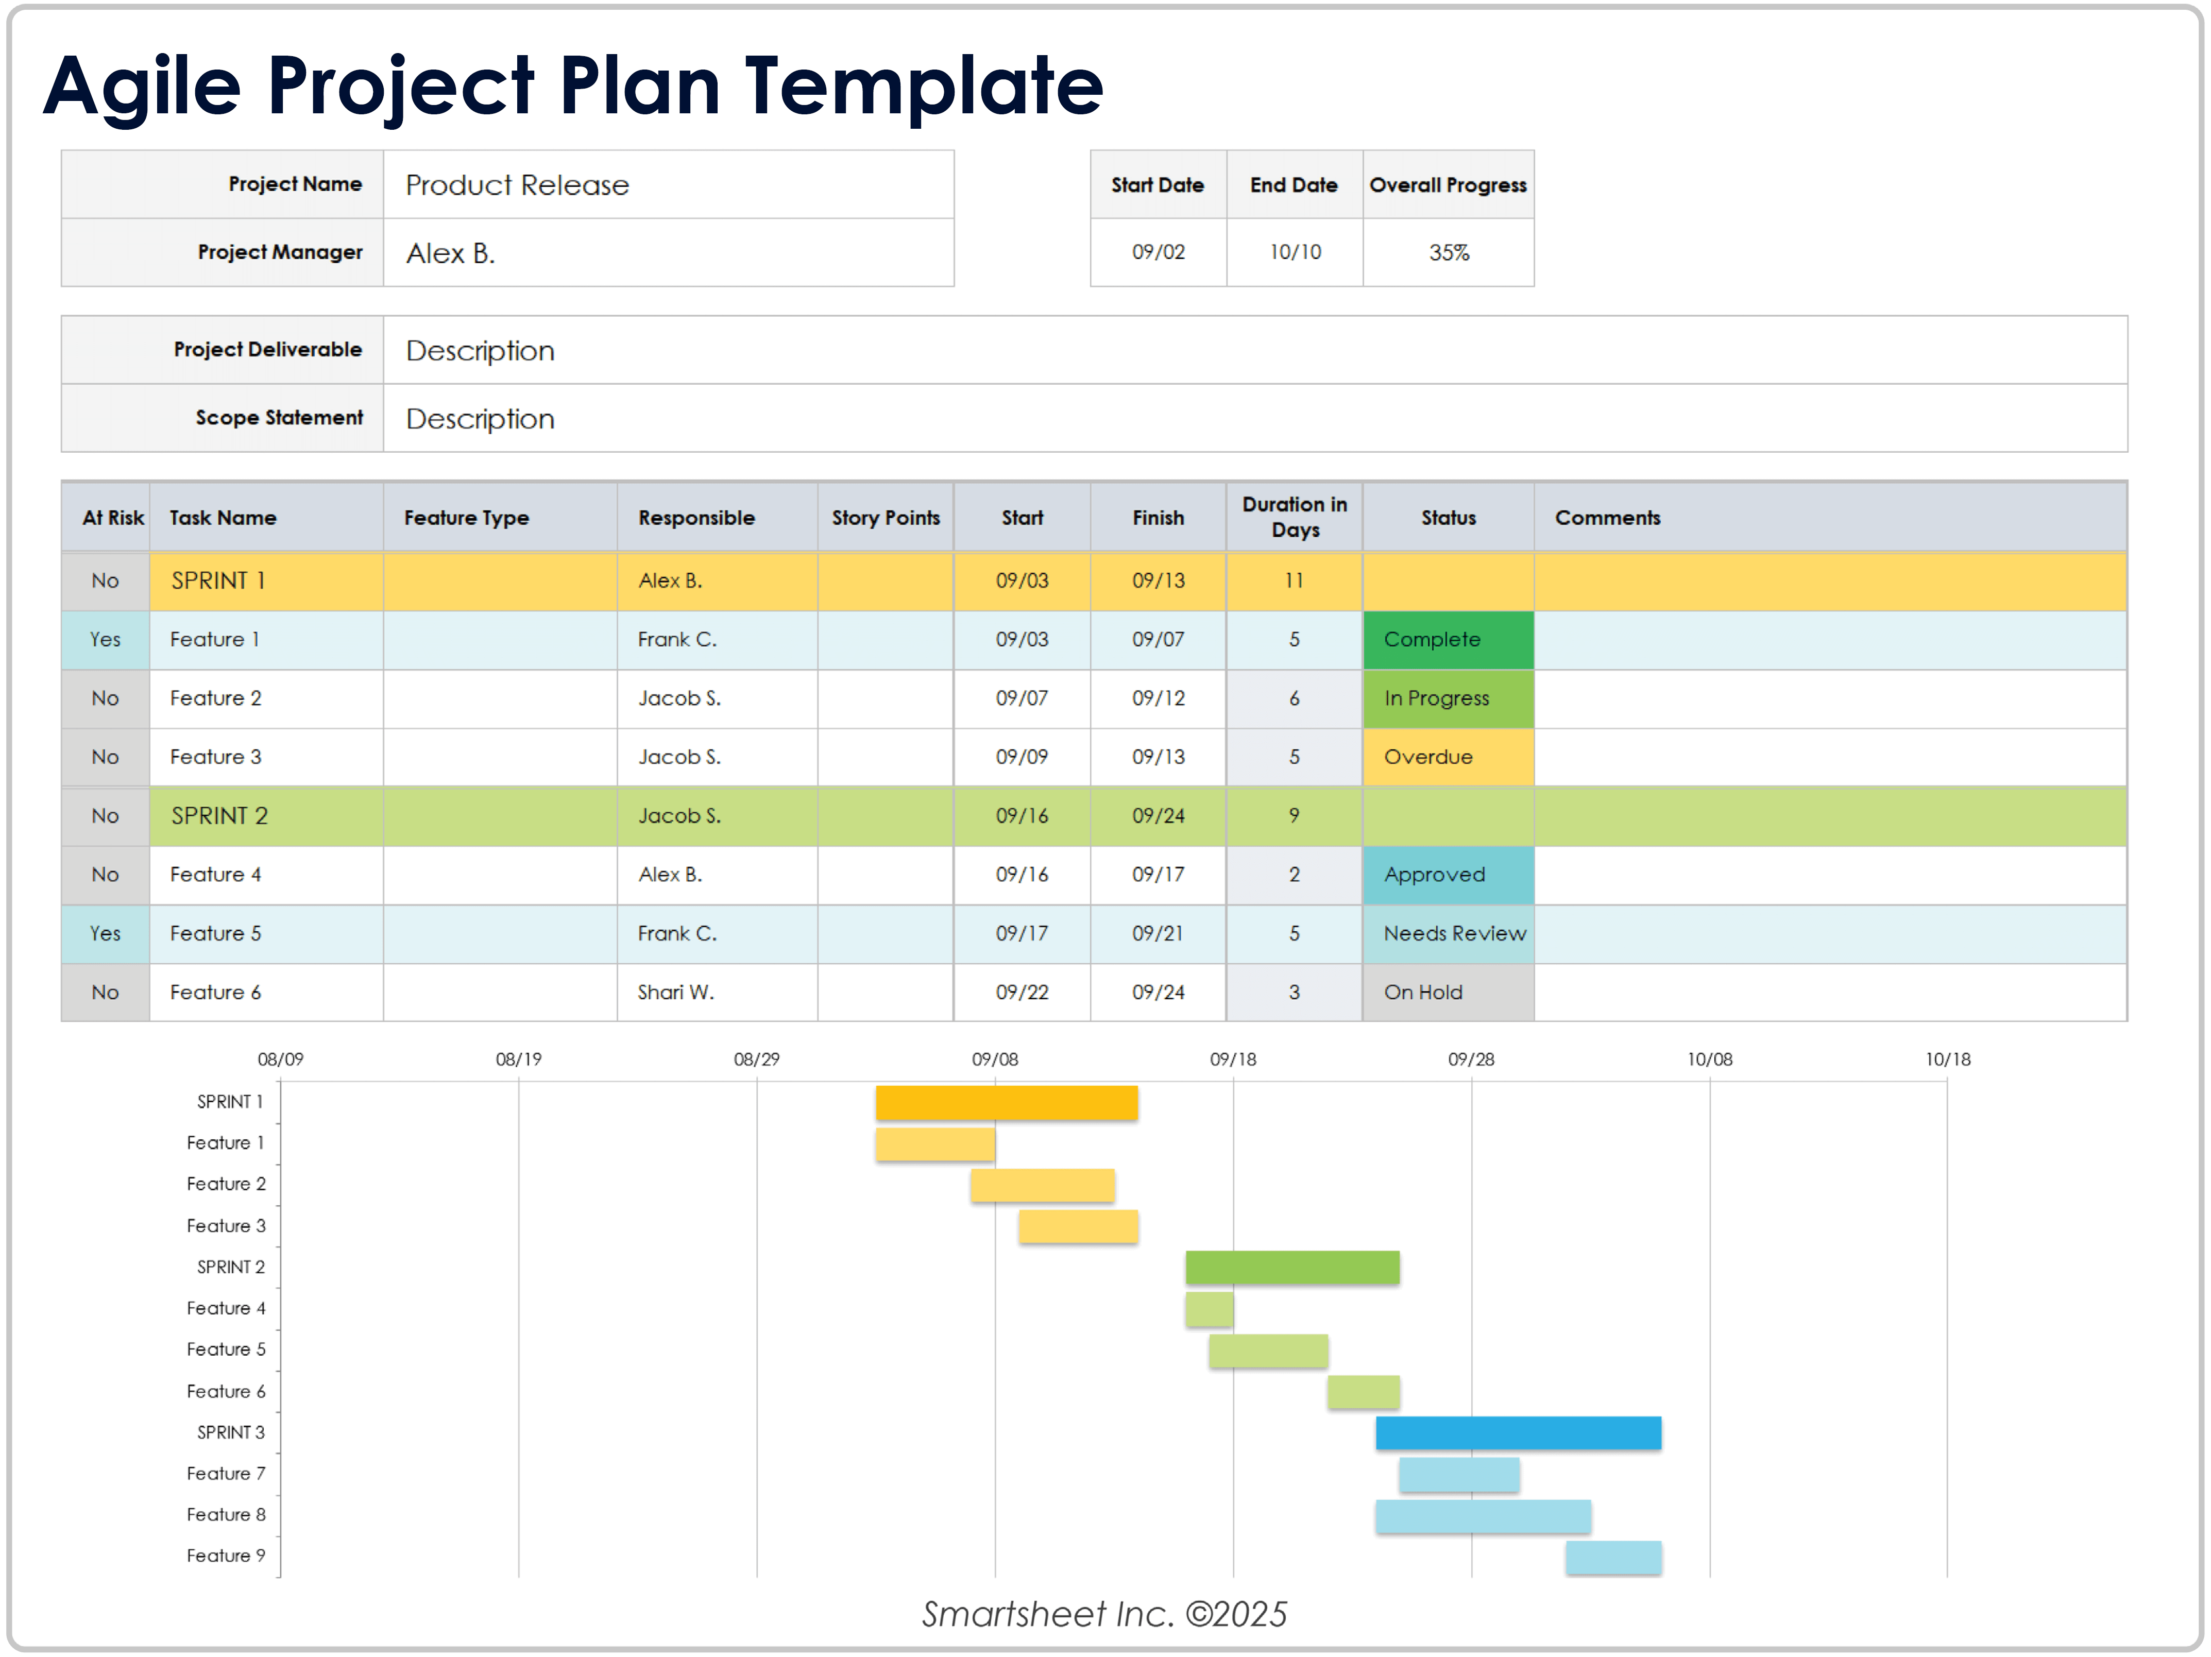
Task: Click the At Risk 'Yes' cell for Feature 5
Action: pos(105,933)
